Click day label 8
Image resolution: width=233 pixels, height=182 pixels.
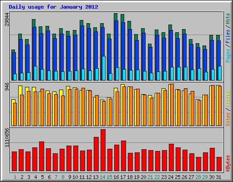(63, 177)
